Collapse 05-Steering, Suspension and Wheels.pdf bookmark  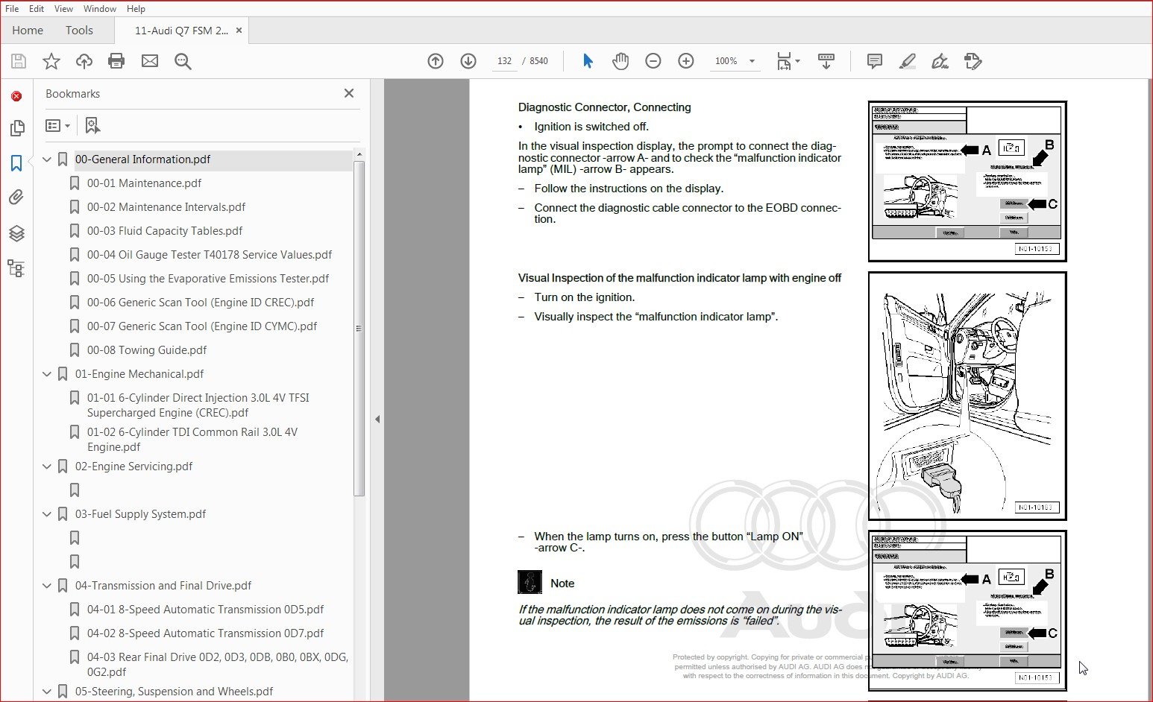(x=47, y=692)
